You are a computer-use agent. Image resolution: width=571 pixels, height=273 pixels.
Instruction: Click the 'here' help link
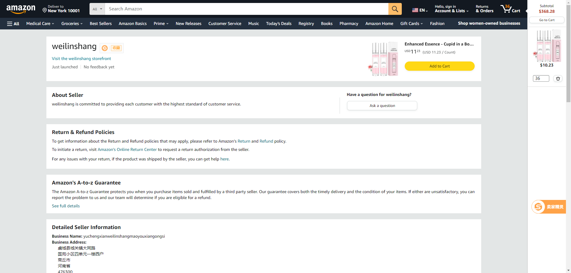[x=224, y=159]
